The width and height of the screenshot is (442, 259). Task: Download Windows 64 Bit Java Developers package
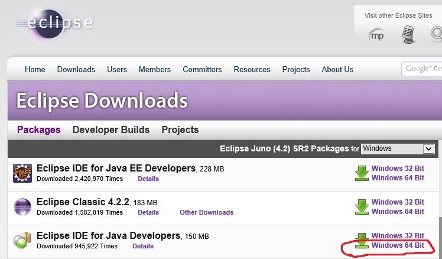tap(398, 245)
